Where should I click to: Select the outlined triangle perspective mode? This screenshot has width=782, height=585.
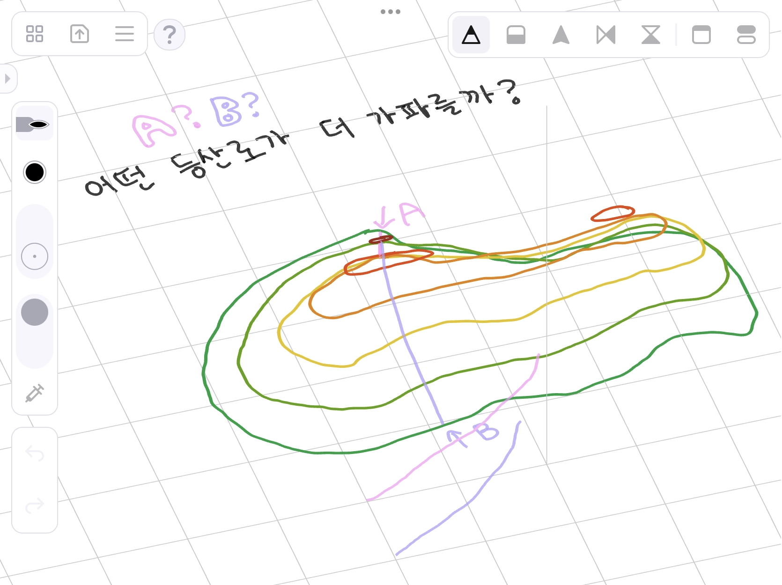[x=471, y=35]
